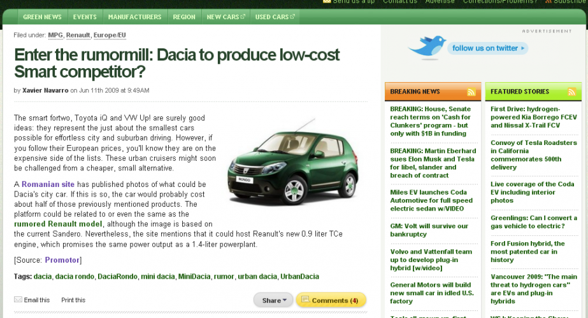Click the Twitter bird icon
The height and width of the screenshot is (318, 588).
click(x=427, y=46)
